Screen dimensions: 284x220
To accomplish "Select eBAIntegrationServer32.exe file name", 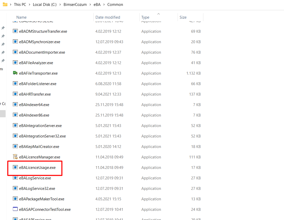I will [x=42, y=136].
